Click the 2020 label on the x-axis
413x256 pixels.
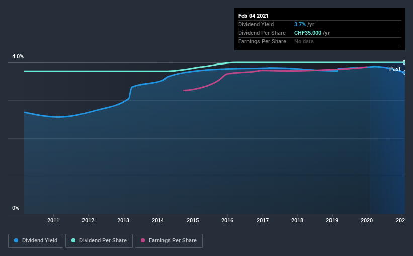click(x=367, y=220)
